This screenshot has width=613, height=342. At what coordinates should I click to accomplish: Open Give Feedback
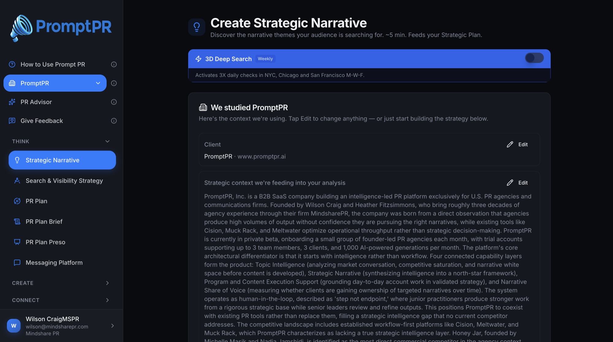coord(42,121)
